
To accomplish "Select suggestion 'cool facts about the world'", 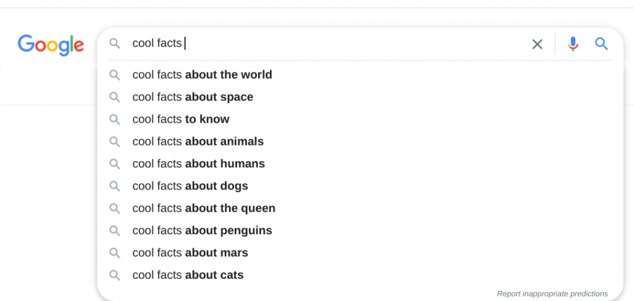I will pyautogui.click(x=202, y=75).
